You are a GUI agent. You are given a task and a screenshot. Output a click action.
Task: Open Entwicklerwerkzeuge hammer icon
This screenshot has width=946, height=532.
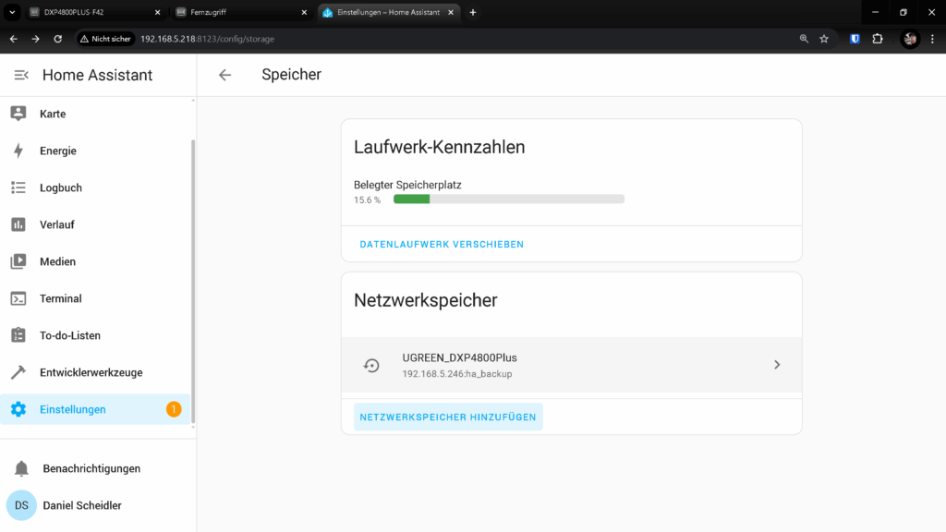(18, 372)
